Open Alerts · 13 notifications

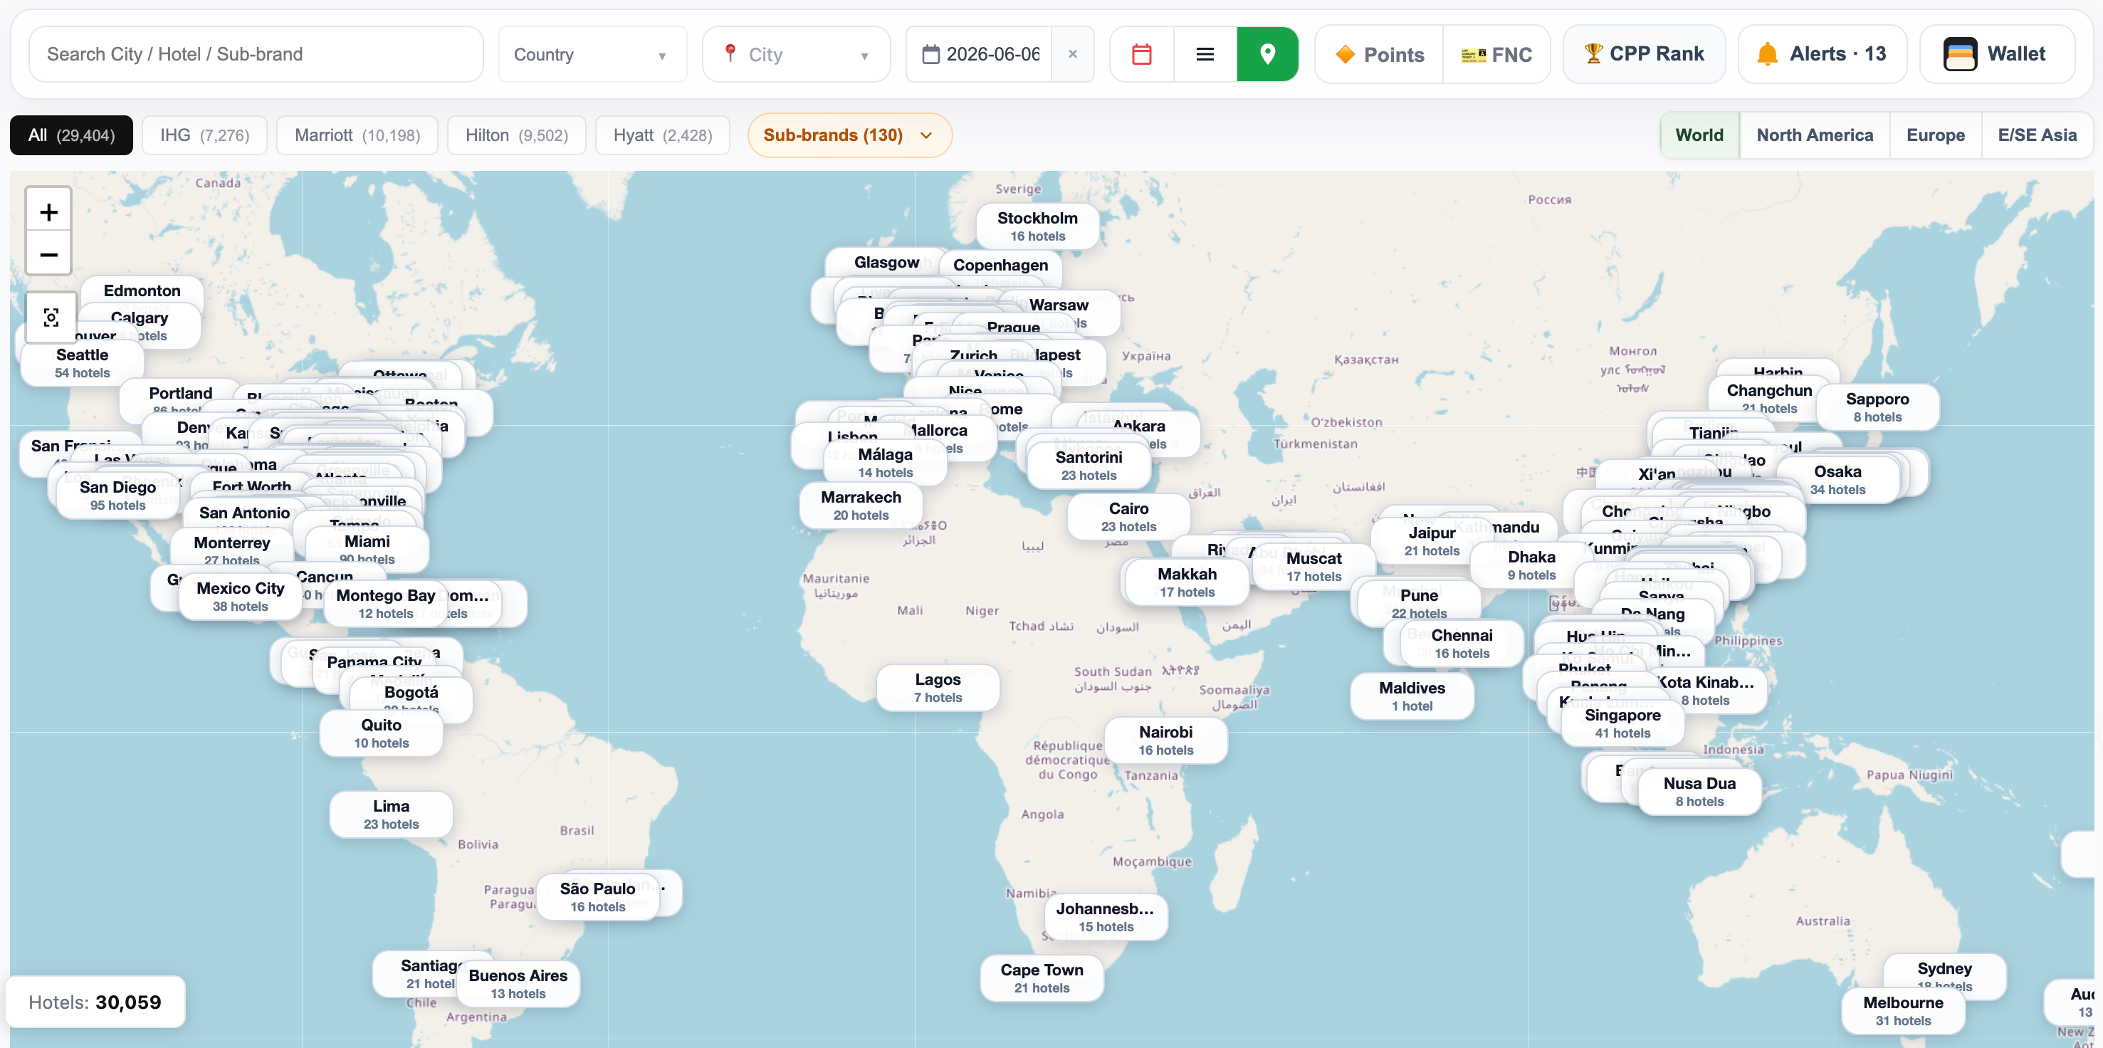(x=1823, y=54)
